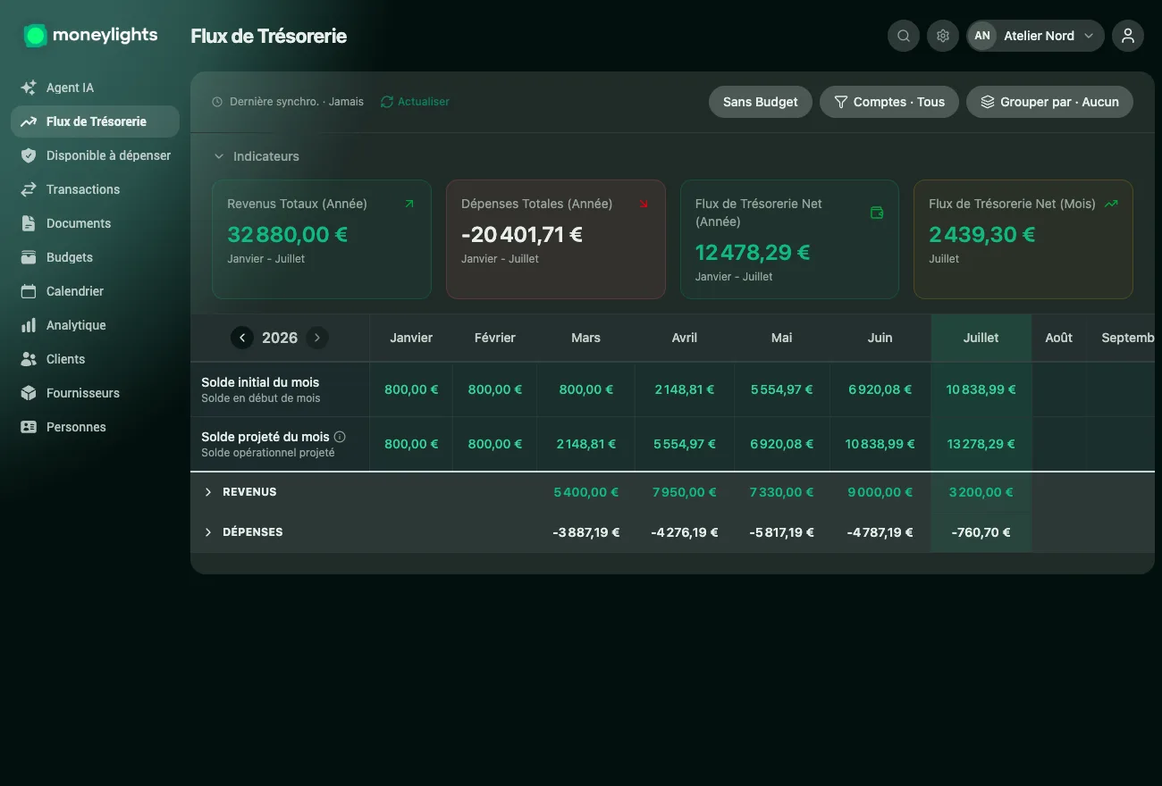Click the -760,70 € expense cell
The height and width of the screenshot is (786, 1162).
click(x=981, y=532)
